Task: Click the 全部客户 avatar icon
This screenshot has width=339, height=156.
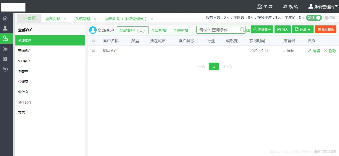Action: tap(93, 30)
